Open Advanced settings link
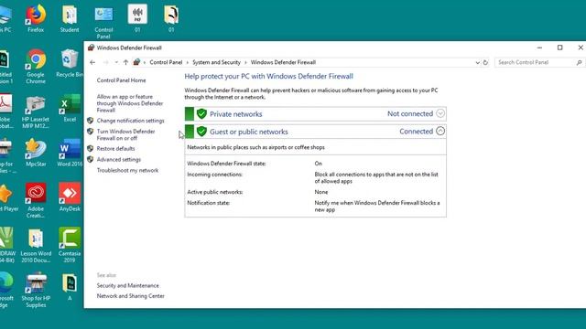Viewport: 586px width, 329px height. coord(119,159)
